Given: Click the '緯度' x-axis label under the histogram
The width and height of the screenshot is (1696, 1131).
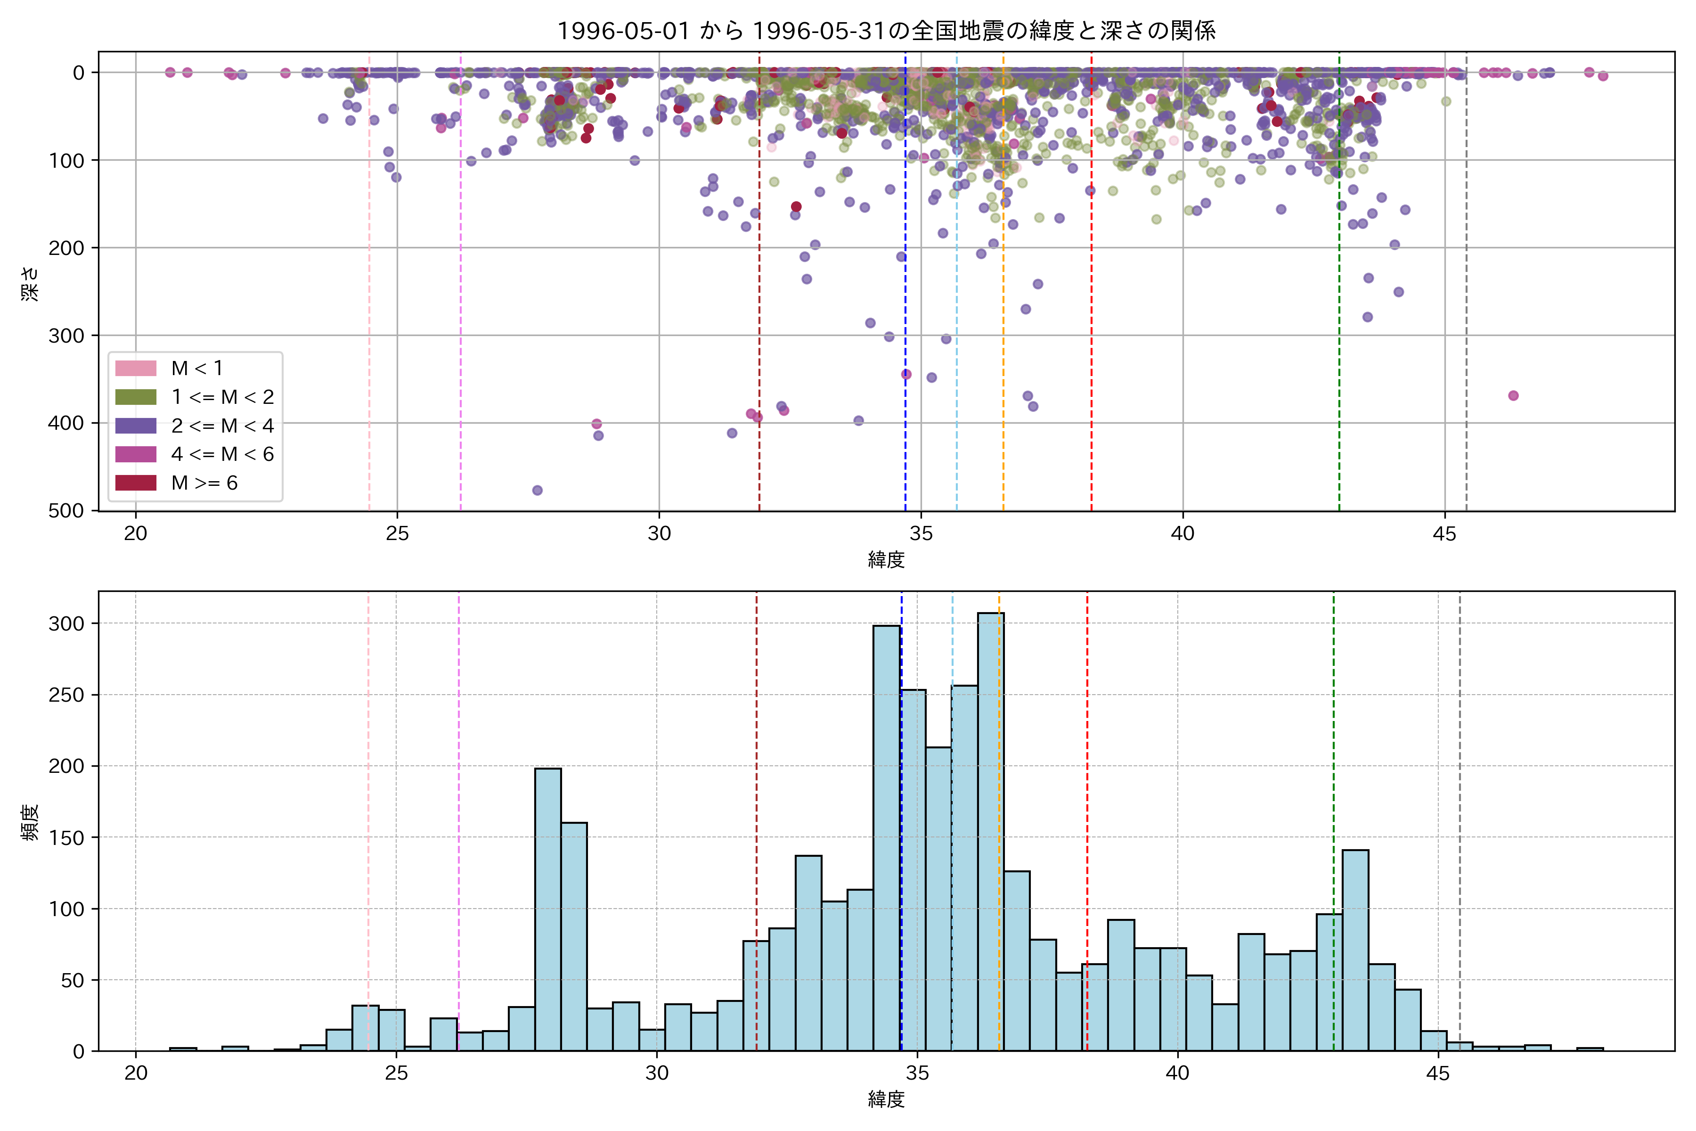Looking at the screenshot, I should (886, 1099).
